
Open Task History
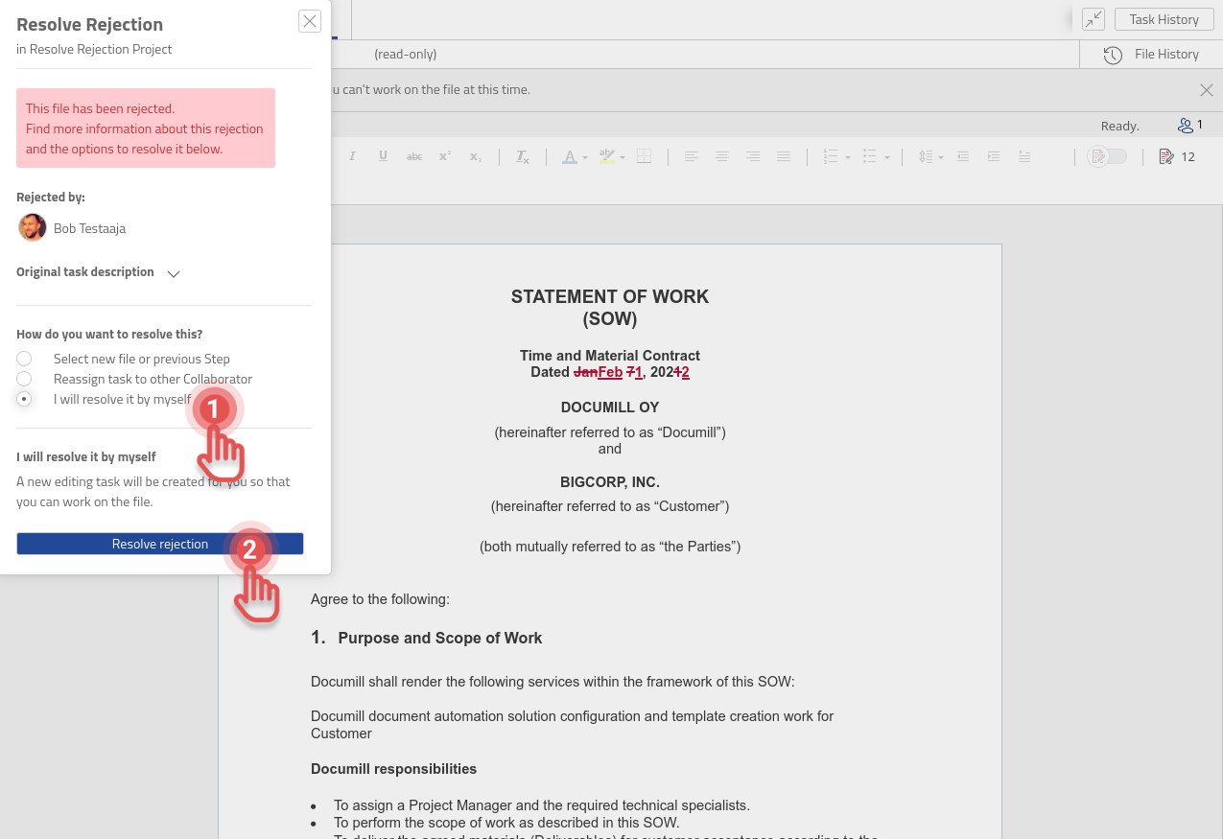1164,19
